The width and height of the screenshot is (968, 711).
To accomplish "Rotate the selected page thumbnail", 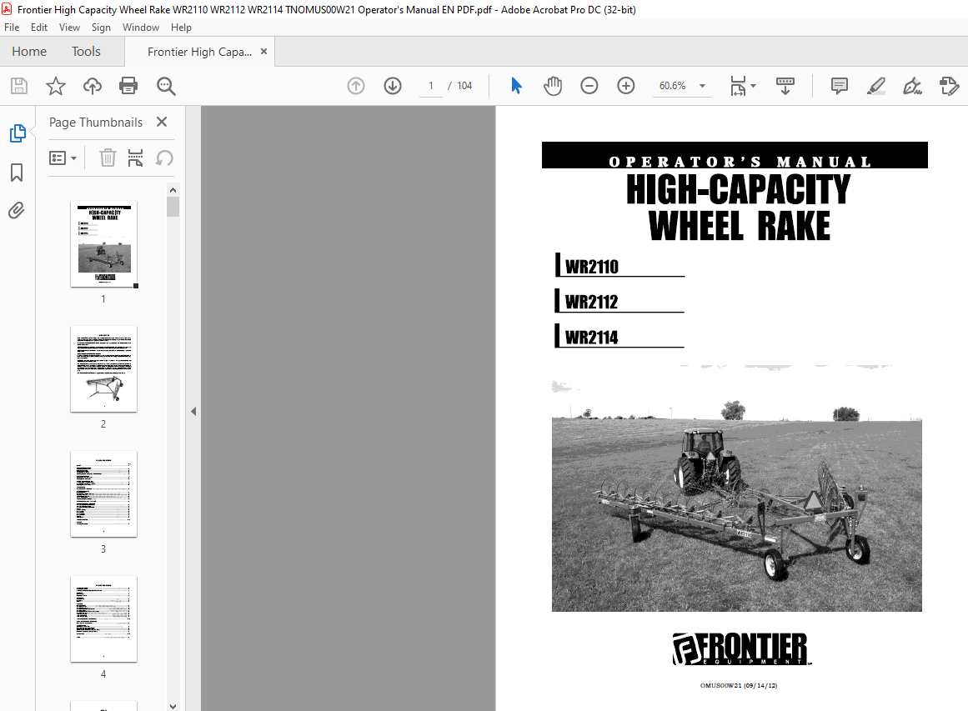I will pyautogui.click(x=164, y=158).
